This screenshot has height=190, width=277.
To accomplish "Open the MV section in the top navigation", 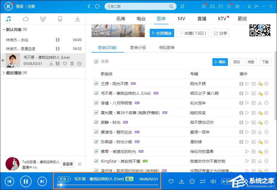I will point(181,19).
